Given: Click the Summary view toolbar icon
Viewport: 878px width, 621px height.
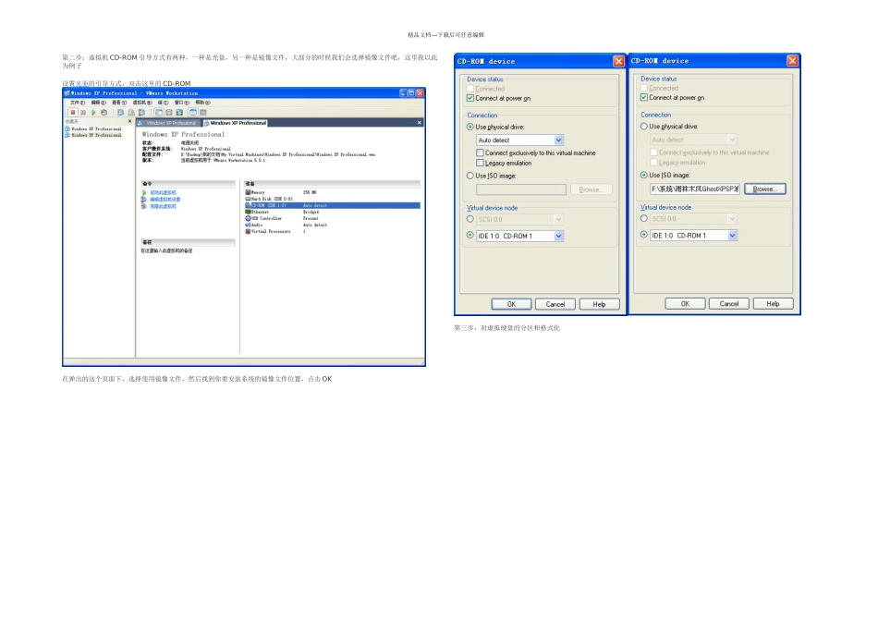Looking at the screenshot, I should point(193,113).
